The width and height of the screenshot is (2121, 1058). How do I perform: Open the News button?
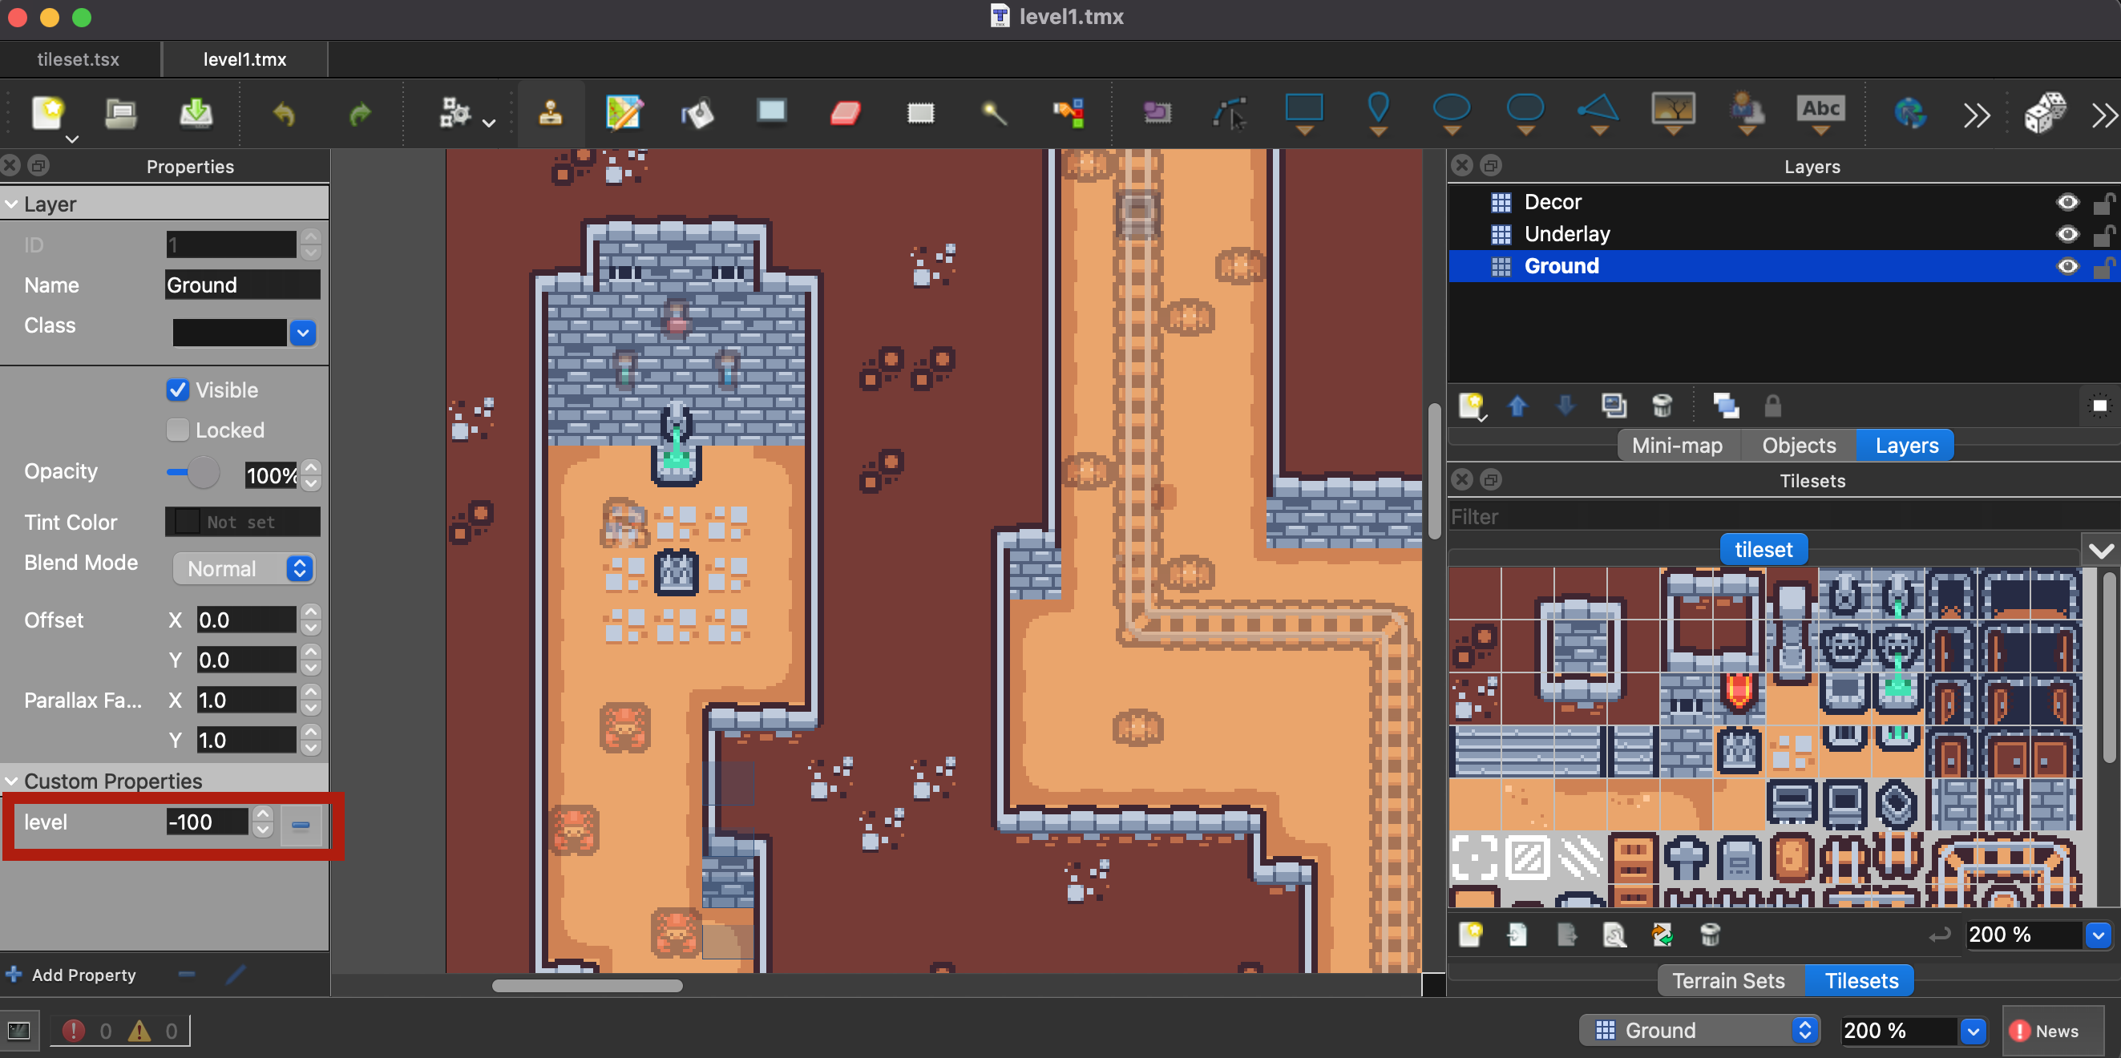click(x=2046, y=1030)
